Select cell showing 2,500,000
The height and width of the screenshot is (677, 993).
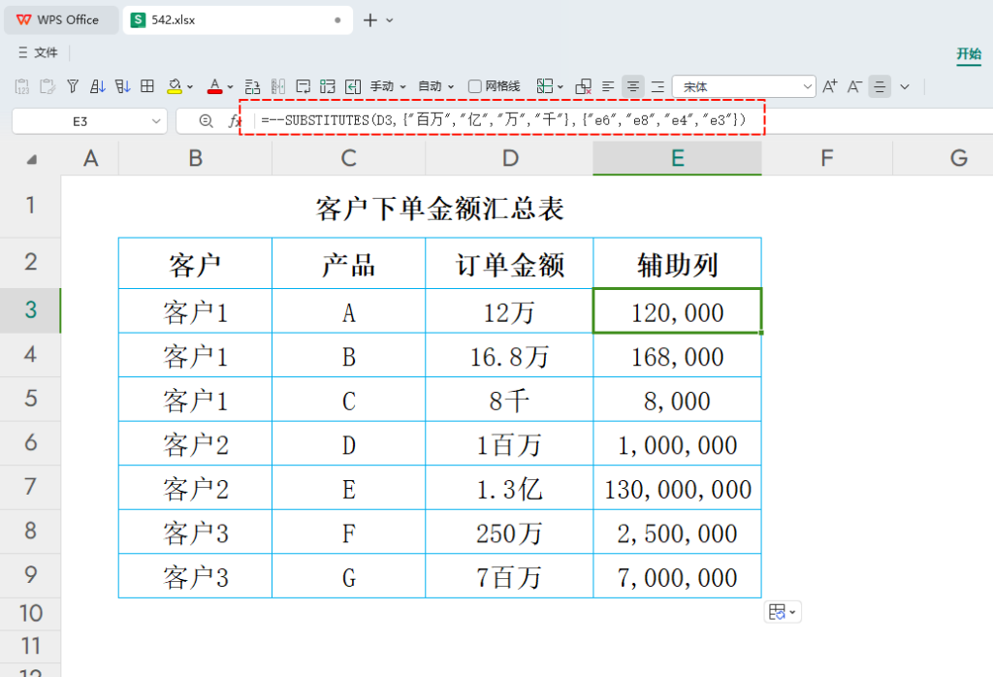[677, 532]
